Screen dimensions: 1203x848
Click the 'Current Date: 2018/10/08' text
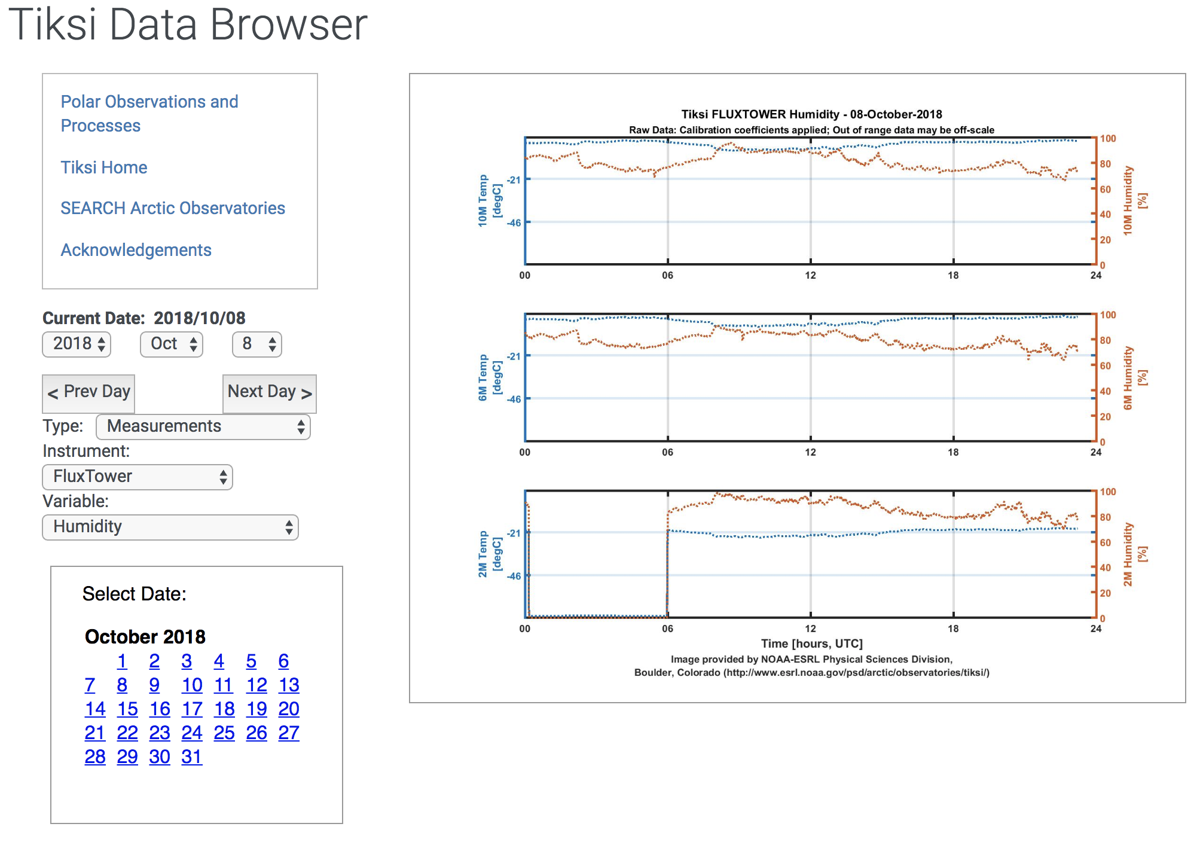click(x=144, y=318)
